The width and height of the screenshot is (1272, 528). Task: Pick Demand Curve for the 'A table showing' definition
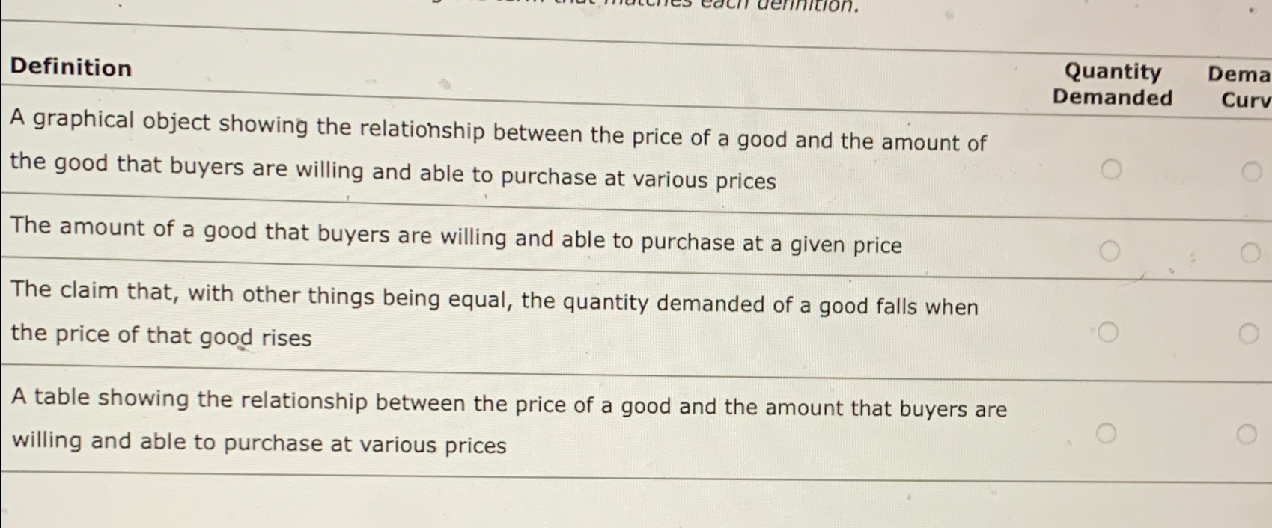(1247, 434)
